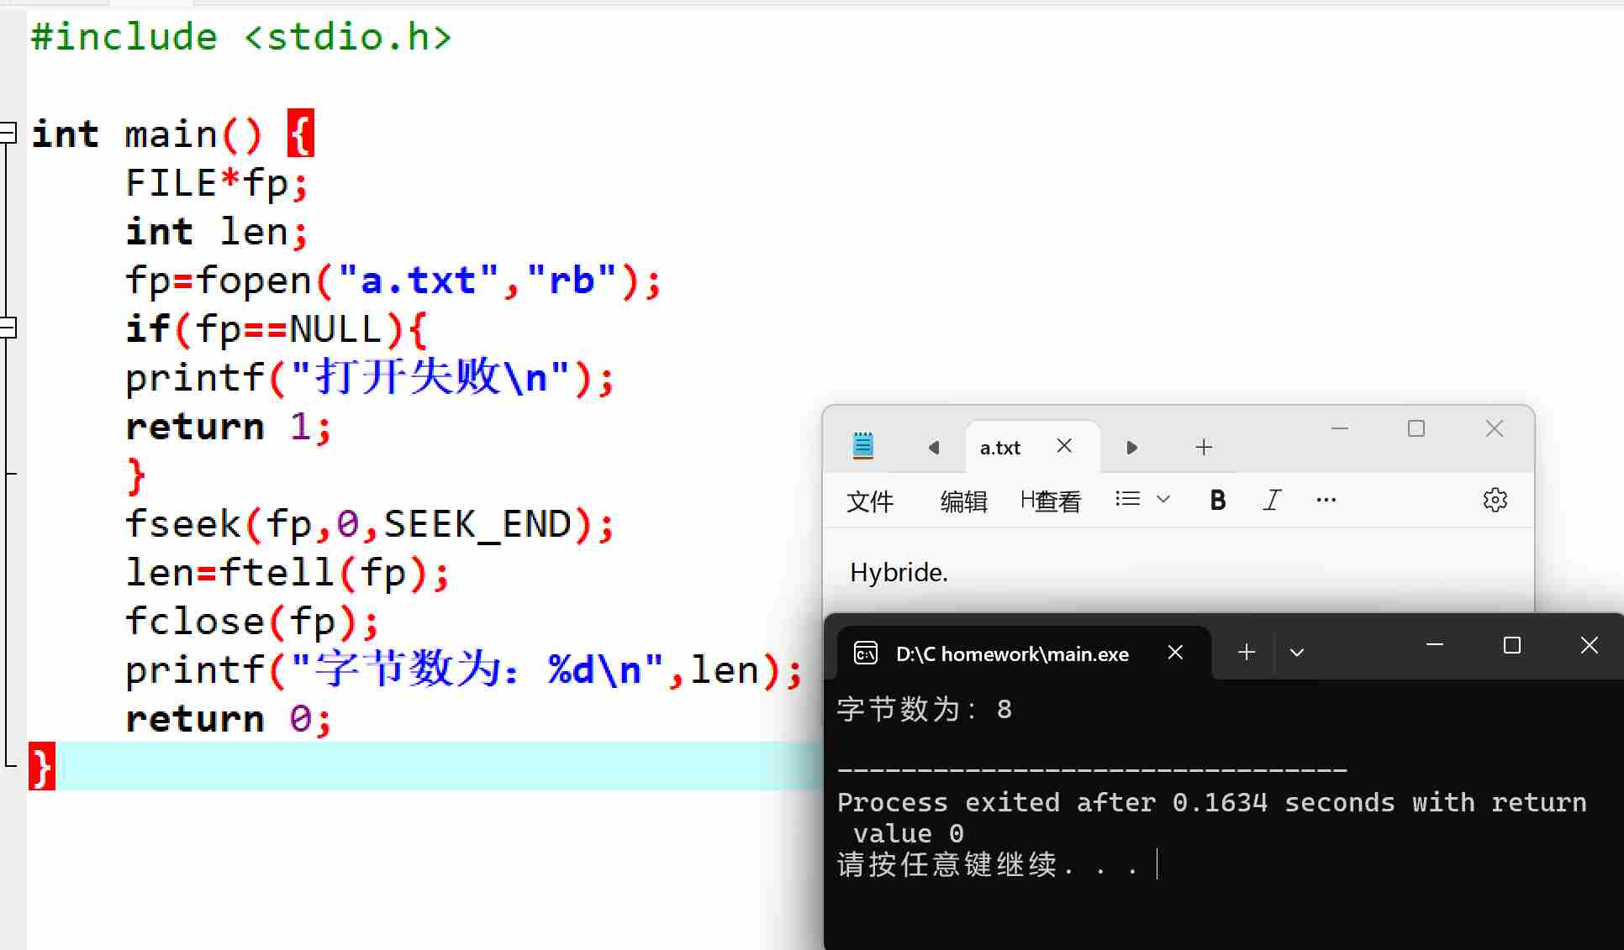
Task: Click the command prompt icon on terminal tab
Action: pyautogui.click(x=865, y=653)
